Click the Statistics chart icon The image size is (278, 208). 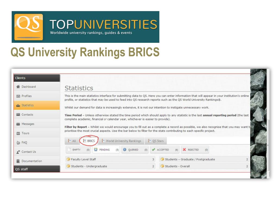coord(18,105)
